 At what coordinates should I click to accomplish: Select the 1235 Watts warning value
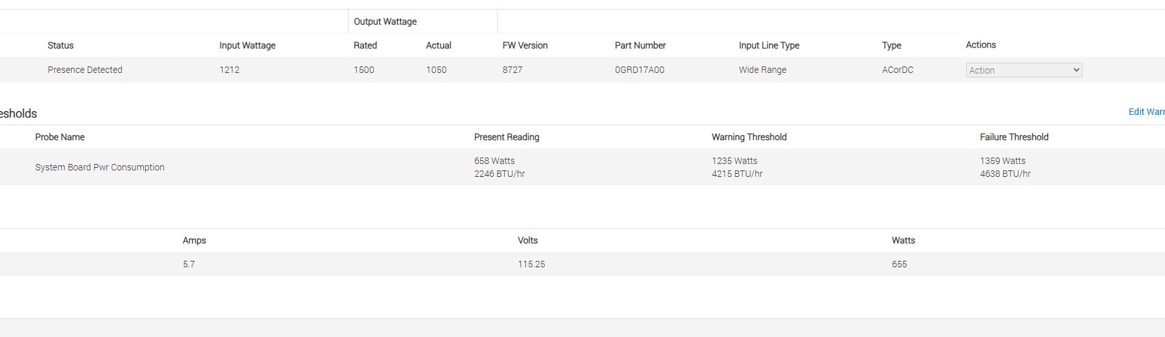coord(734,161)
